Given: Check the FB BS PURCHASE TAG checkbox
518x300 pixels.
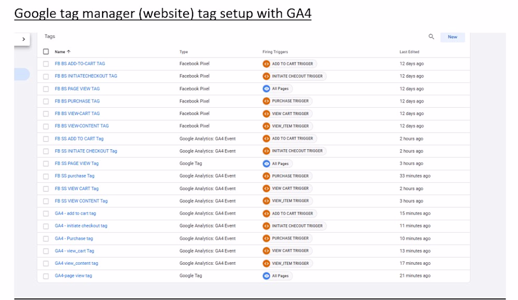Looking at the screenshot, I should (x=46, y=102).
